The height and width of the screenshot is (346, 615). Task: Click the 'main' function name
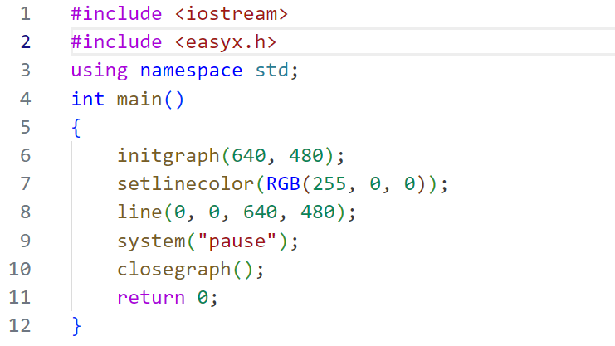(139, 100)
